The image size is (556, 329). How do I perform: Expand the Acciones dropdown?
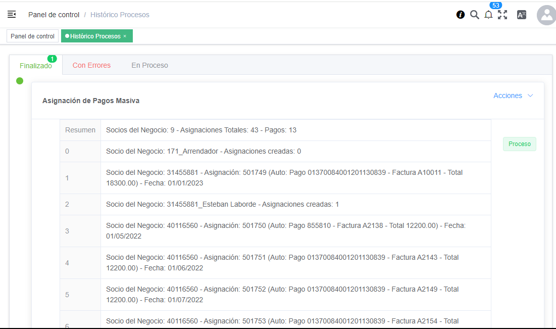(x=508, y=96)
